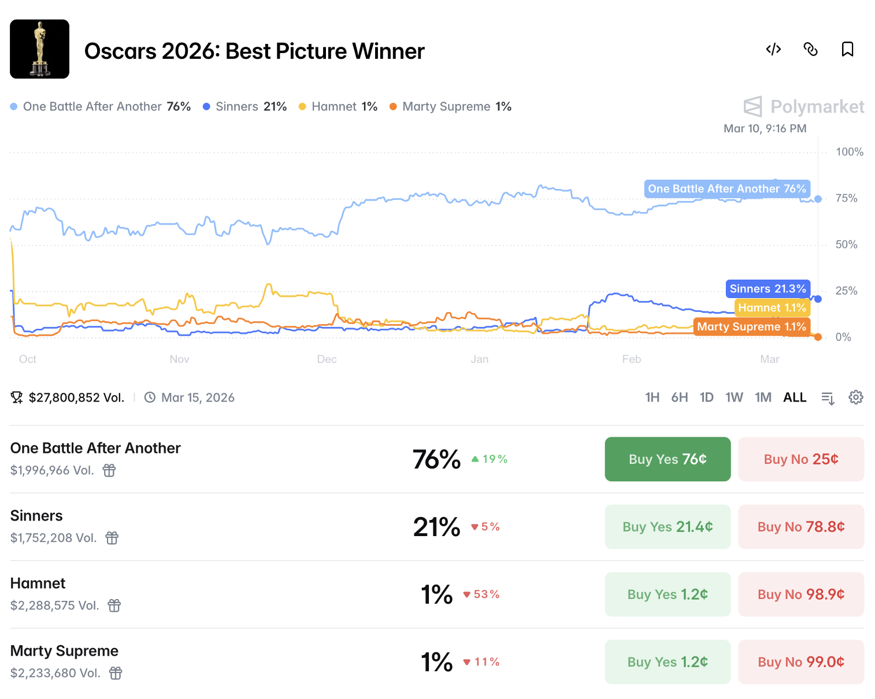Click the embed code icon
Screen dimensions: 875x699
[773, 50]
